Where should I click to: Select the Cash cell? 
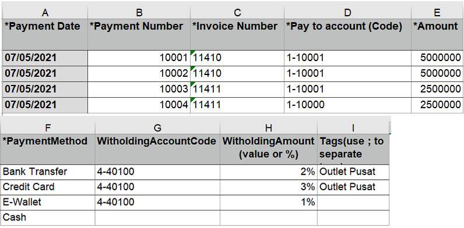click(x=48, y=218)
